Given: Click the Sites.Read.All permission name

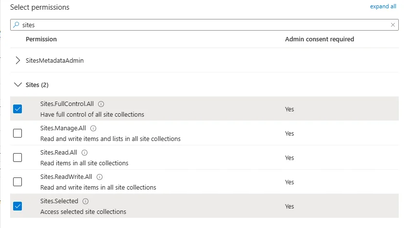Looking at the screenshot, I should click(x=59, y=153).
